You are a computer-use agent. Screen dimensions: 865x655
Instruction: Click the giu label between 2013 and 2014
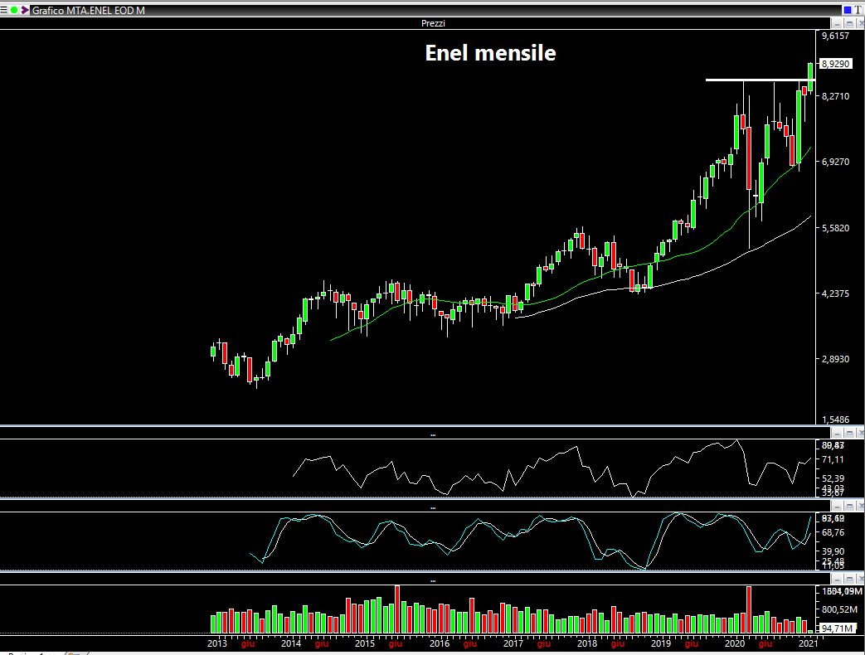[x=248, y=644]
